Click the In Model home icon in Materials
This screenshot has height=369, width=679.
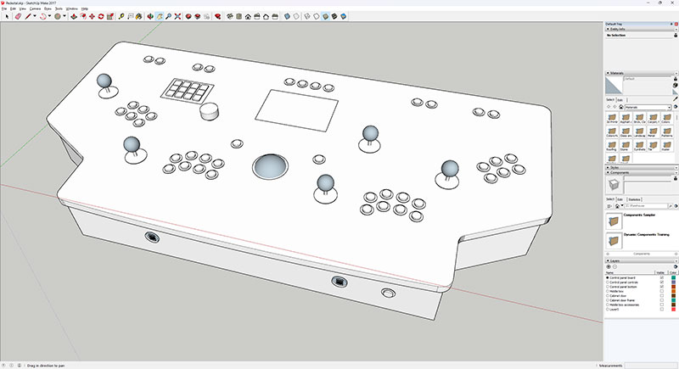pos(621,107)
